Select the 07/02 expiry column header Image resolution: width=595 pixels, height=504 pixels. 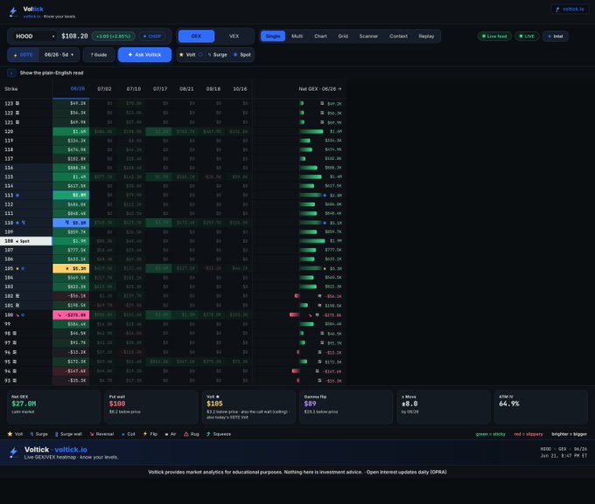pos(104,89)
